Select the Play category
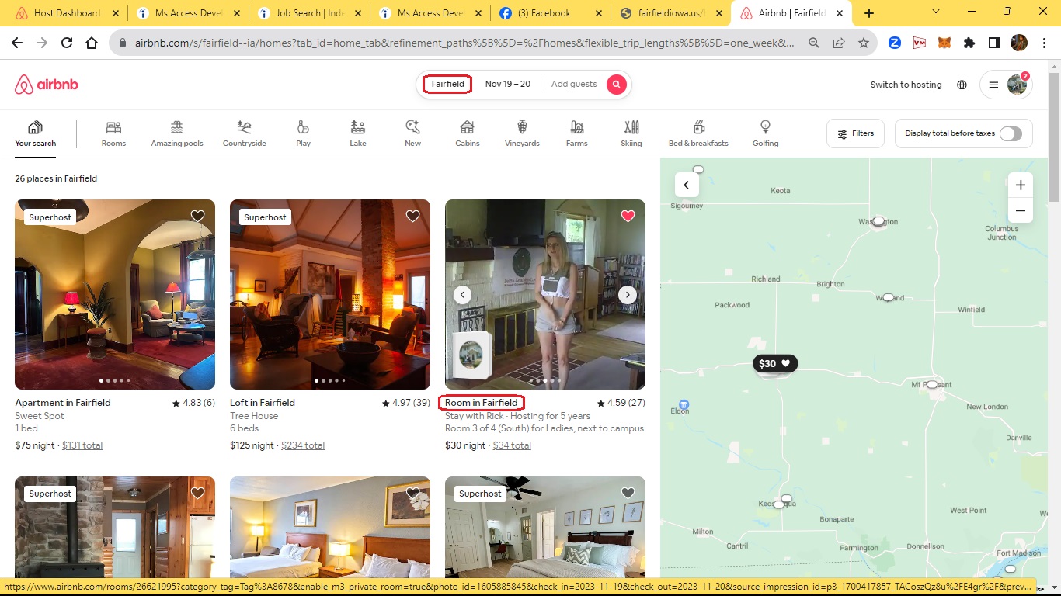Image resolution: width=1061 pixels, height=596 pixels. [x=303, y=133]
